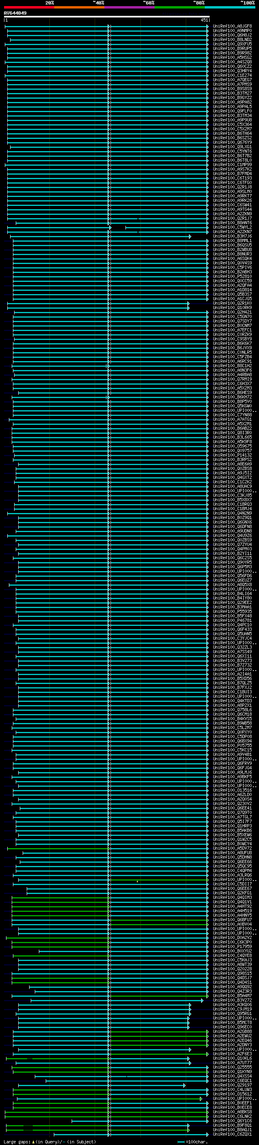Select UniRef100_B6K6K7 in the hit list
This screenshot has width=259, height=1145.
[x=232, y=343]
